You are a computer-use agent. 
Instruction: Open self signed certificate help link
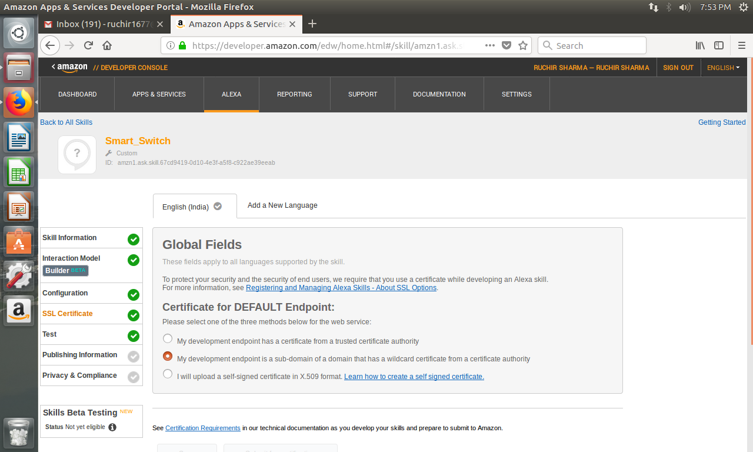click(x=414, y=377)
